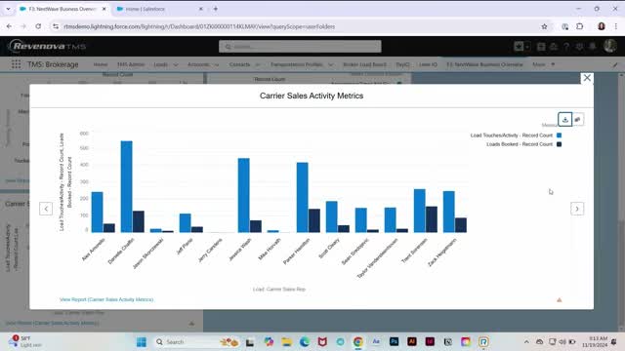
Task: Open the browser Extensions puzzle icon
Action: coord(579,26)
